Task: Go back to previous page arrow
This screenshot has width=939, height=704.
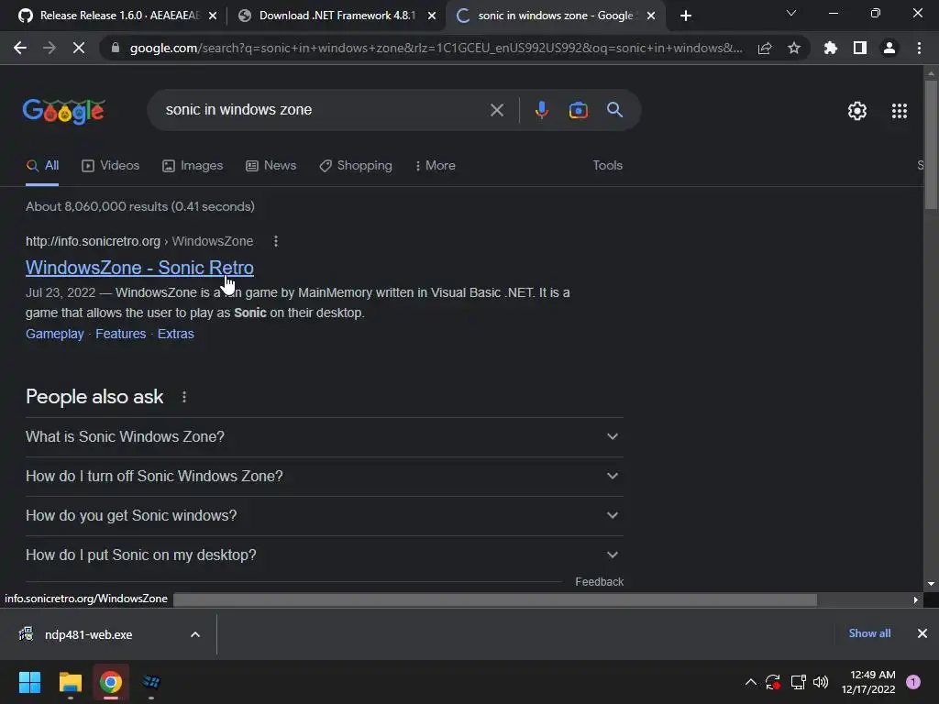Action: coord(20,48)
